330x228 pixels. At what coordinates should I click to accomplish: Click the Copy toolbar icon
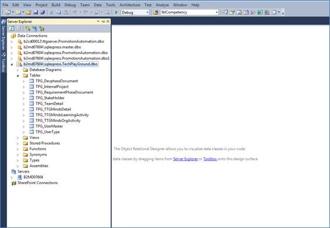pos(59,12)
